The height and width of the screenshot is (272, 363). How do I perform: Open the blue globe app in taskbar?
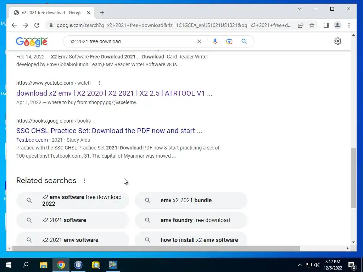78,265
